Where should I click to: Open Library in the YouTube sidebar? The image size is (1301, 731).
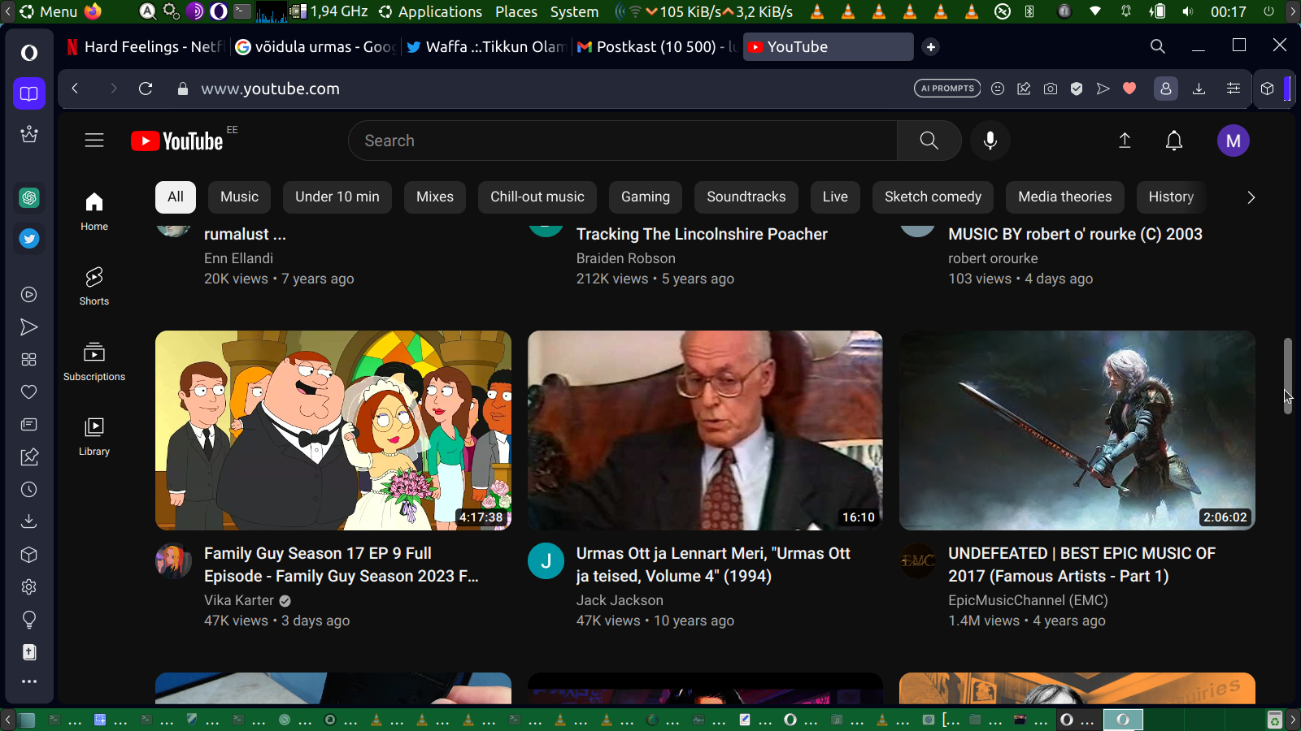coord(94,436)
